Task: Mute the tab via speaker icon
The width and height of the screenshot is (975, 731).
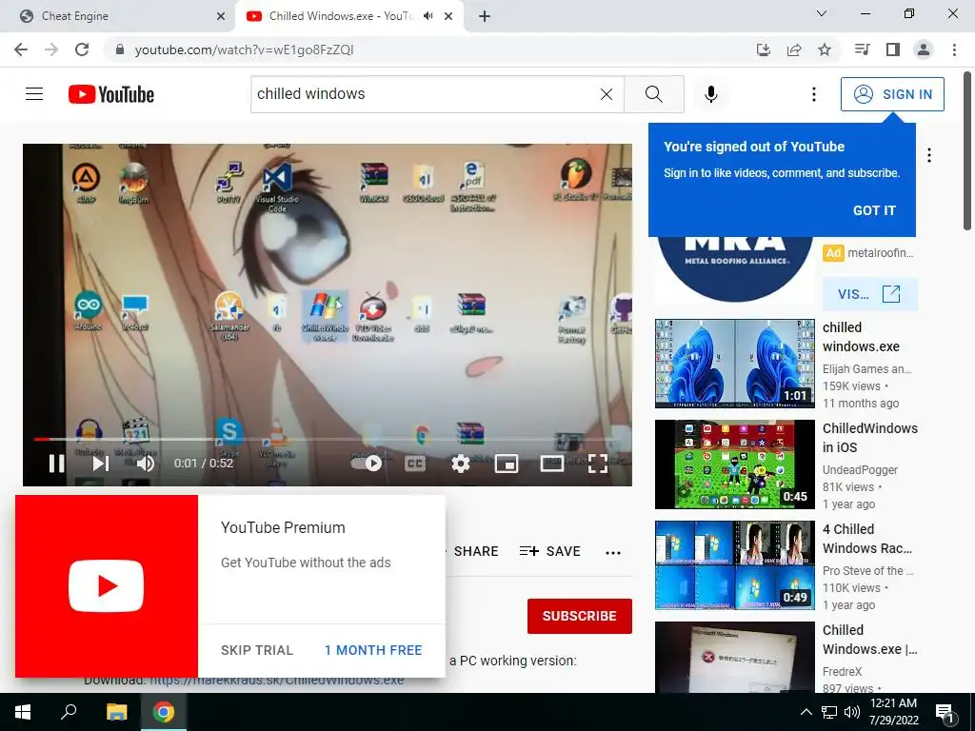Action: (428, 16)
